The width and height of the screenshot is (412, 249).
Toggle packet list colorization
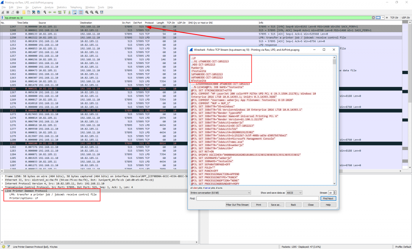click(x=80, y=12)
